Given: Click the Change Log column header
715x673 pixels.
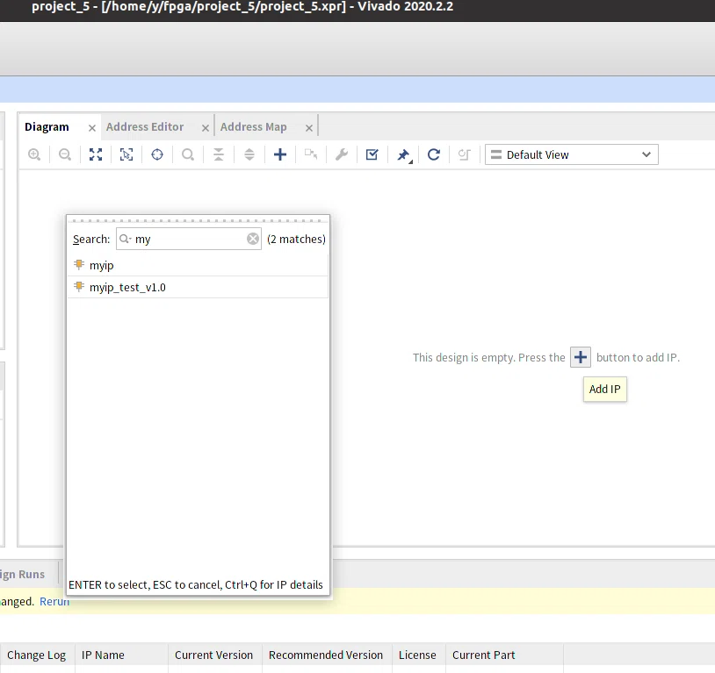Looking at the screenshot, I should (37, 655).
